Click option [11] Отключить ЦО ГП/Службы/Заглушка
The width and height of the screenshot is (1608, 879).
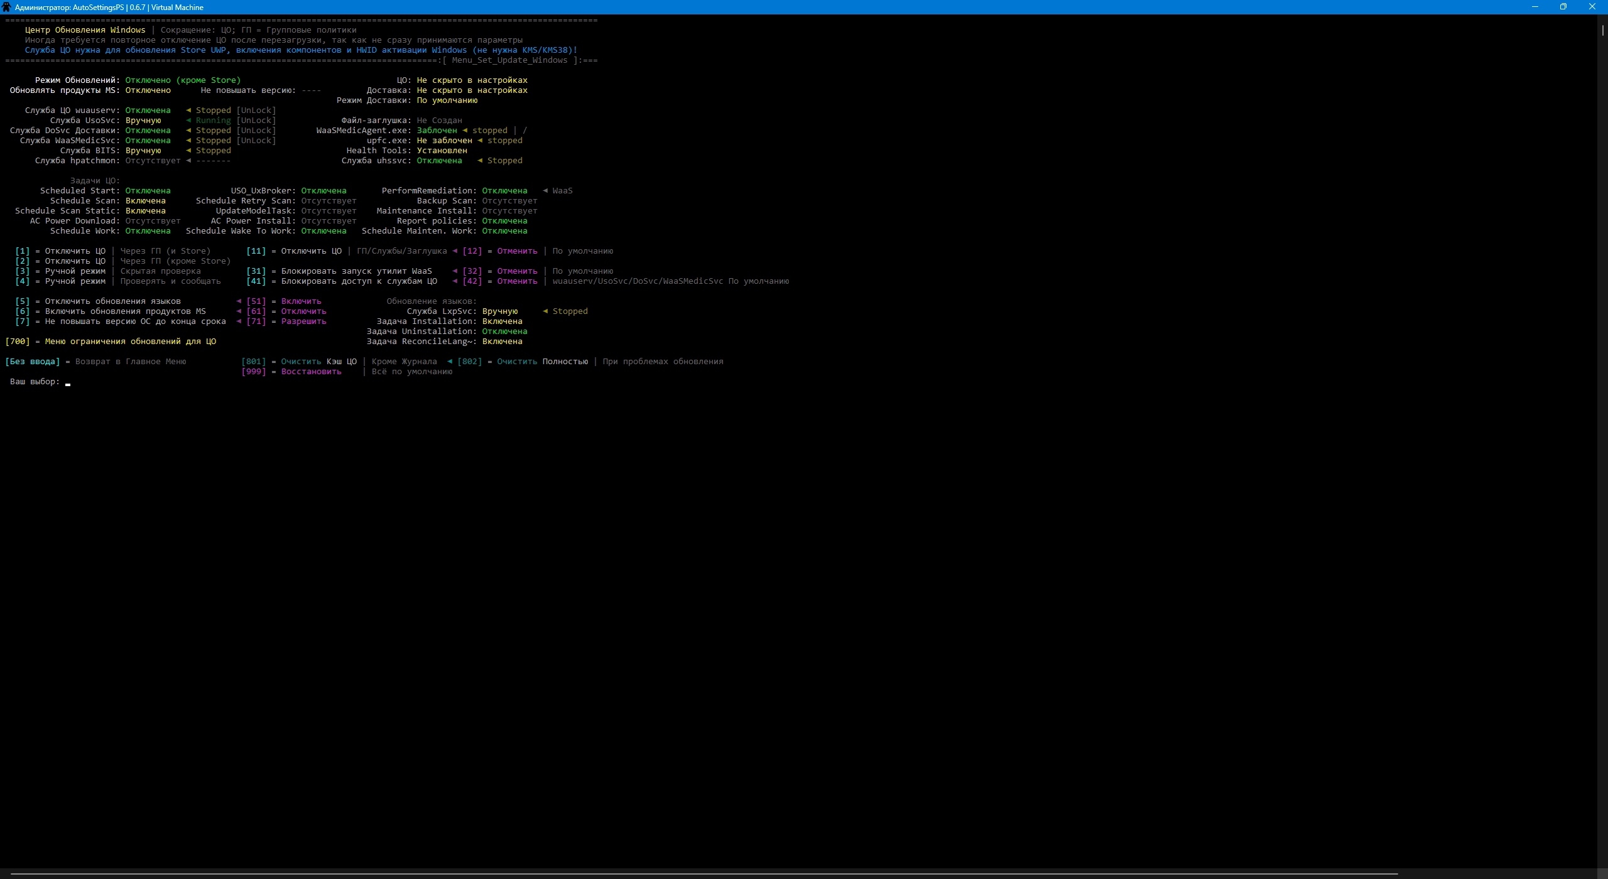347,251
